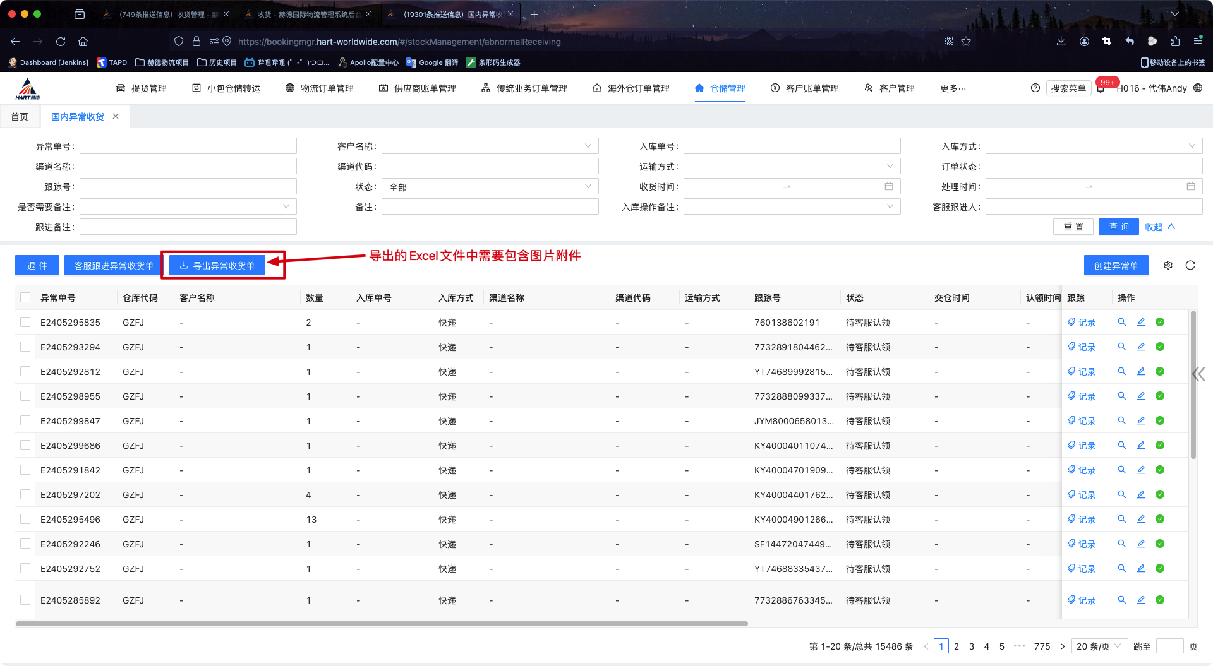This screenshot has width=1213, height=666.
Task: Click the help question mark icon
Action: (x=1035, y=88)
